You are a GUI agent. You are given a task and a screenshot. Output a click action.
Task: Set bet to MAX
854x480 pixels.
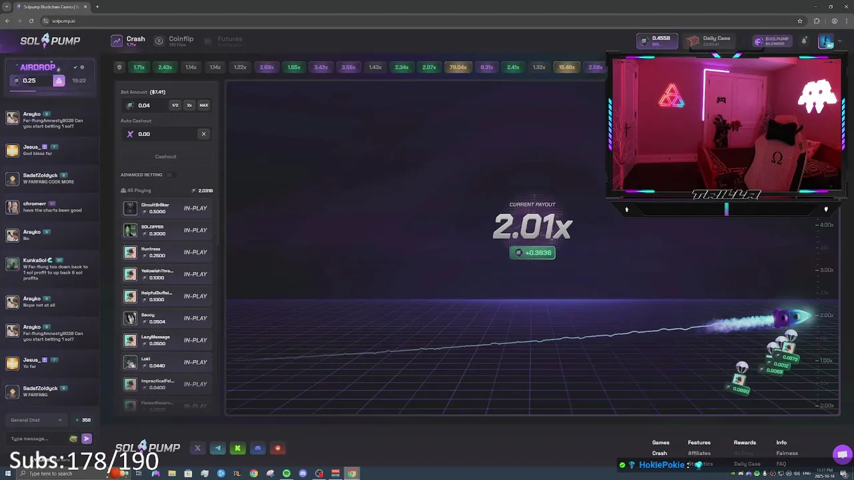click(203, 105)
